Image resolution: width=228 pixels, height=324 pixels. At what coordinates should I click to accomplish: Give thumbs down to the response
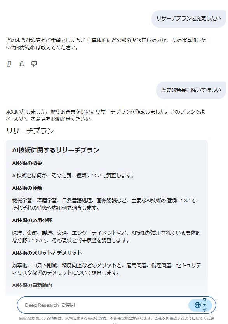[x=34, y=64]
